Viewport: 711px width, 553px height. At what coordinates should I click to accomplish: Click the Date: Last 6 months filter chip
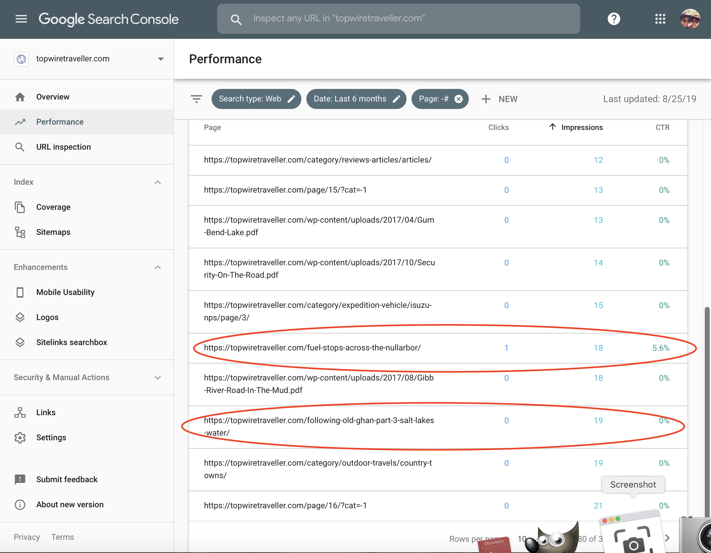(356, 99)
